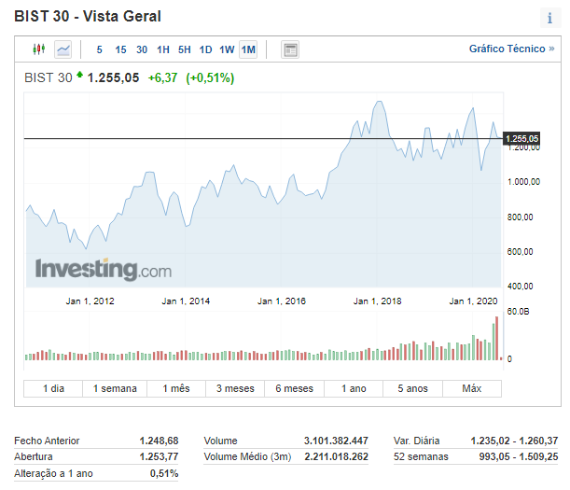This screenshot has width=570, height=490.
Task: Click the Investing.com watermark logo
Action: (x=103, y=270)
